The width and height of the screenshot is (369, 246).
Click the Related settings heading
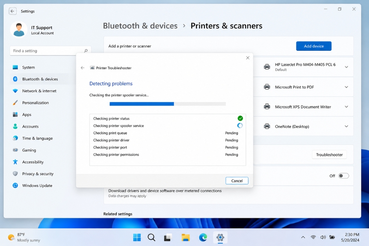118,214
